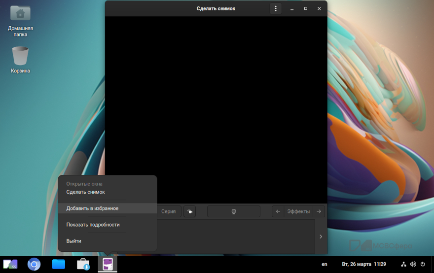Viewport: 434px width, 273px height.
Task: Go to previous effects page arrow
Action: pyautogui.click(x=278, y=211)
